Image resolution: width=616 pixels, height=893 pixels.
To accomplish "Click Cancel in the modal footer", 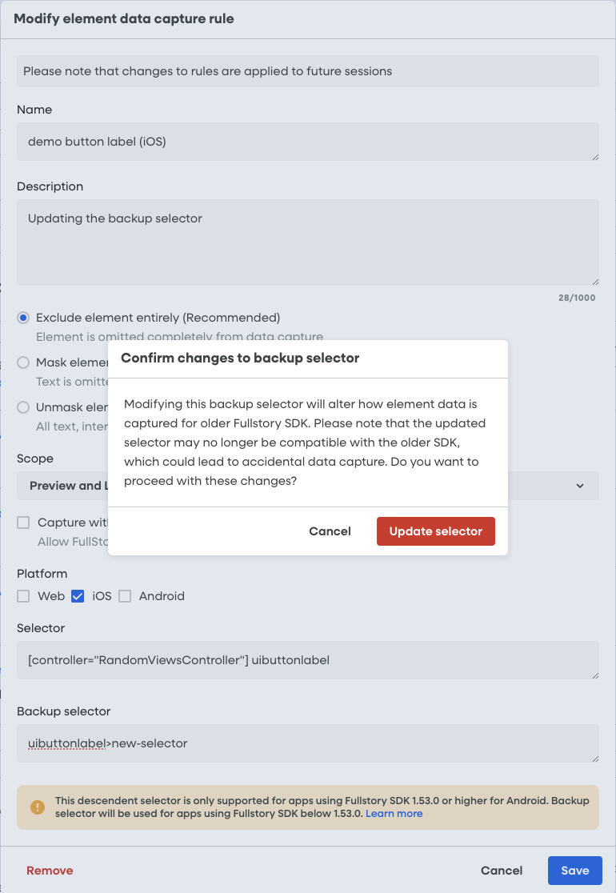I will [502, 871].
